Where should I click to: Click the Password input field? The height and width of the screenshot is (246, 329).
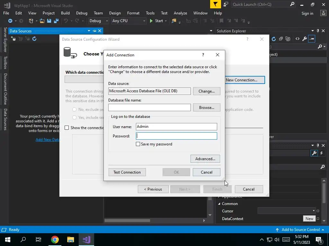[176, 136]
